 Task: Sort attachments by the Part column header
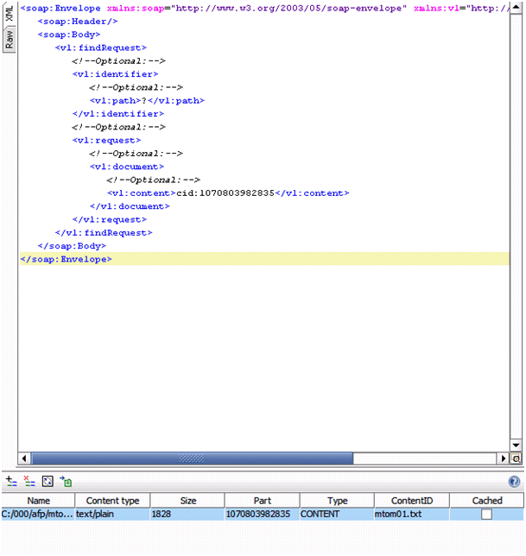point(262,501)
